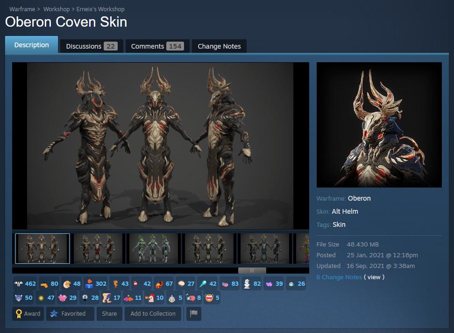Click the winged-creature award badge showing 462
The width and height of the screenshot is (454, 333).
(x=25, y=283)
